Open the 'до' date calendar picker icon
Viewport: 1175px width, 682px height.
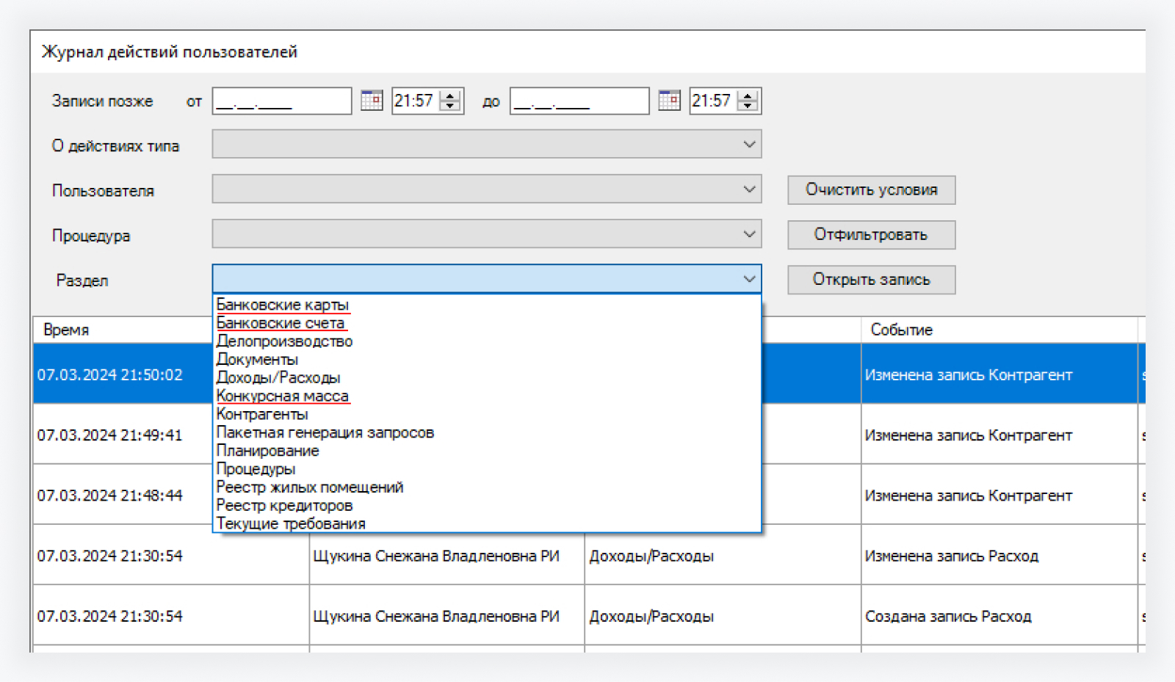point(669,100)
